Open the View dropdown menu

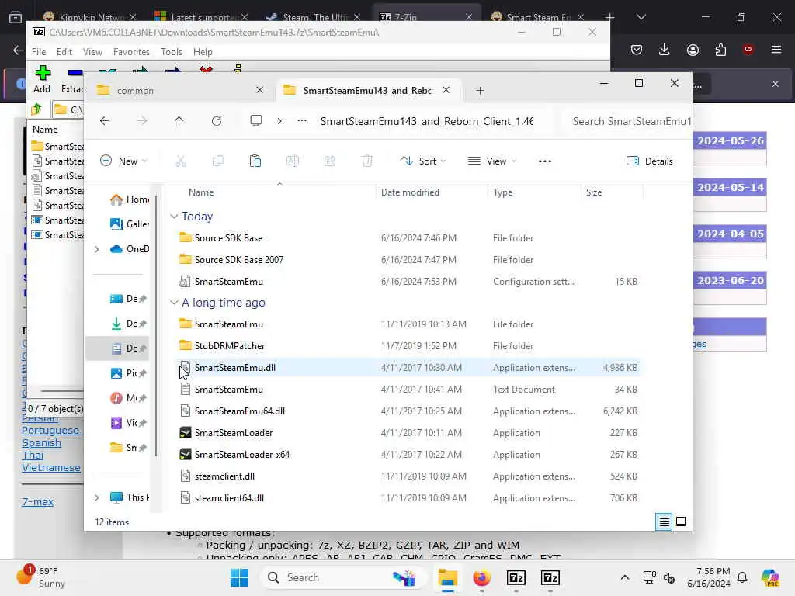[x=491, y=161]
